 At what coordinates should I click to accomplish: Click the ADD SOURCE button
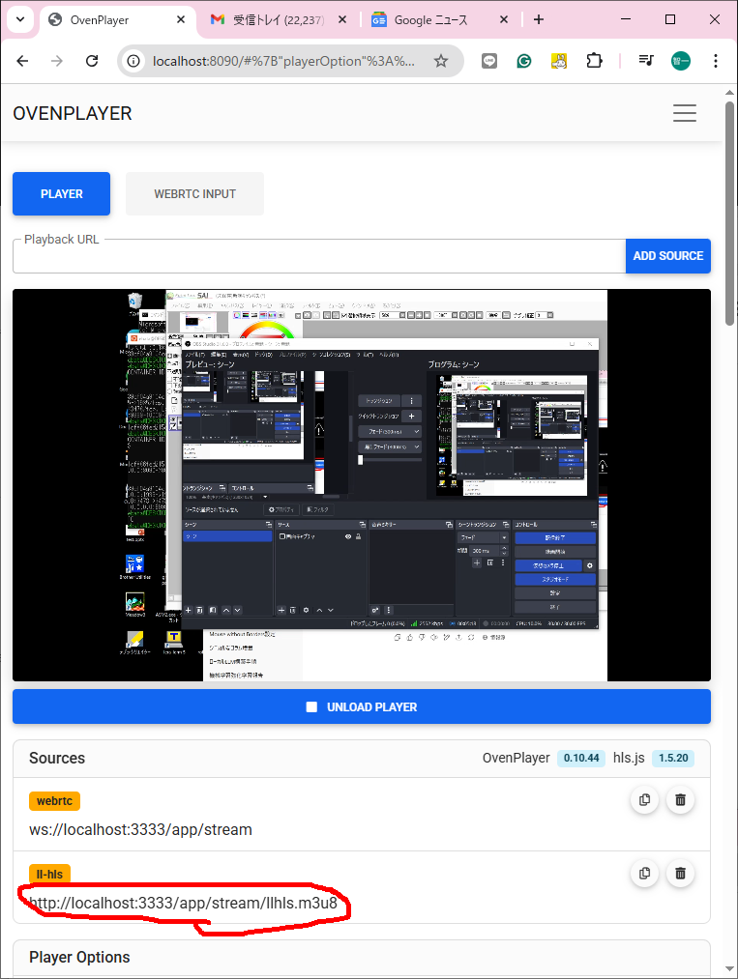pos(668,256)
